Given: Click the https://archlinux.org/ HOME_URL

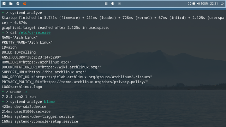Looking at the screenshot, I should coord(46,62).
